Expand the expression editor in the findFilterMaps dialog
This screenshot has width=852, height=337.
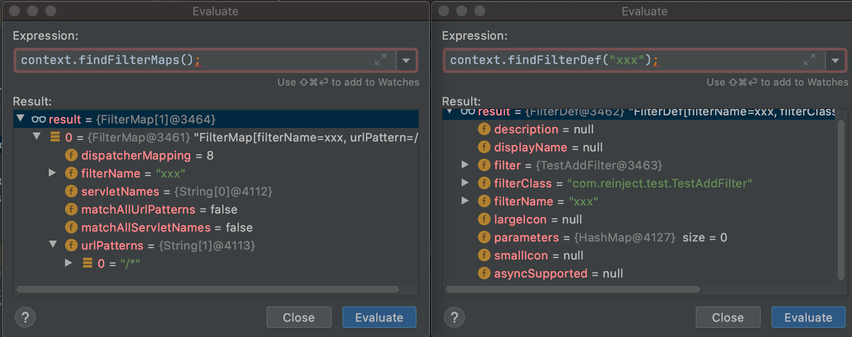pyautogui.click(x=380, y=59)
